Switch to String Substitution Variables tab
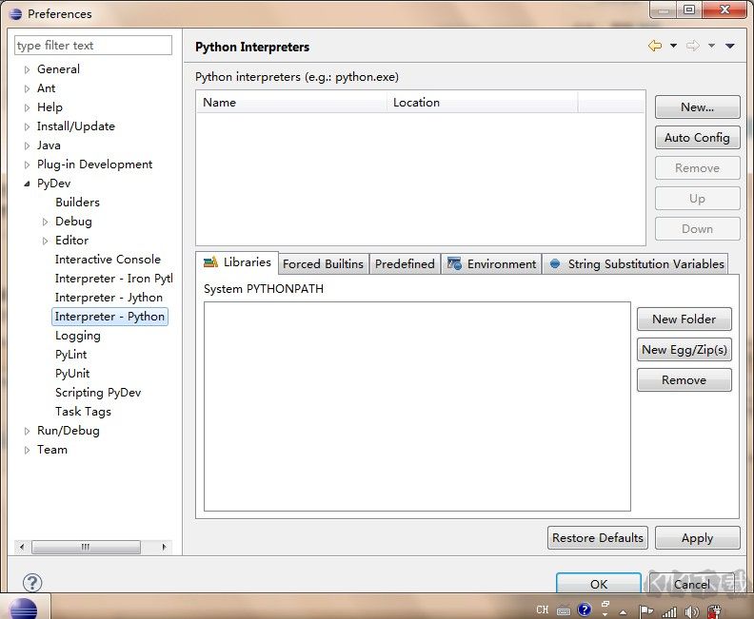Image resolution: width=754 pixels, height=619 pixels. [x=637, y=263]
